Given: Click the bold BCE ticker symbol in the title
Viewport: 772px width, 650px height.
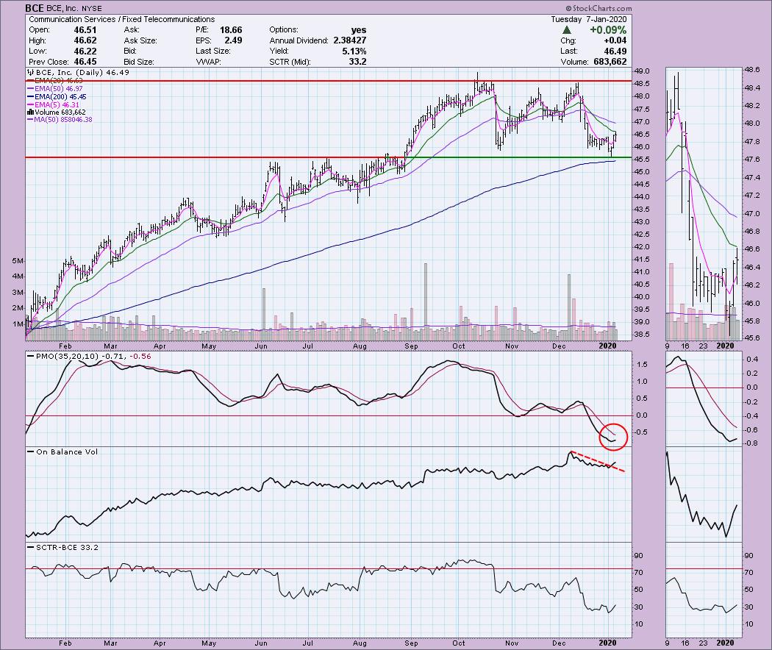Looking at the screenshot, I should [35, 8].
